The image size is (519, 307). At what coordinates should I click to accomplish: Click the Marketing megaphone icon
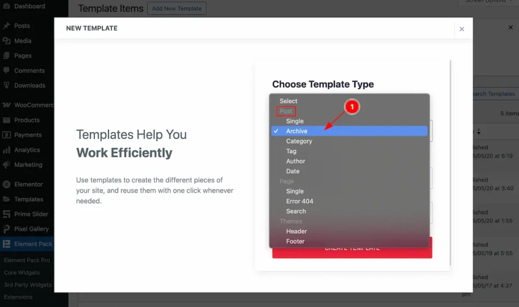(x=7, y=165)
